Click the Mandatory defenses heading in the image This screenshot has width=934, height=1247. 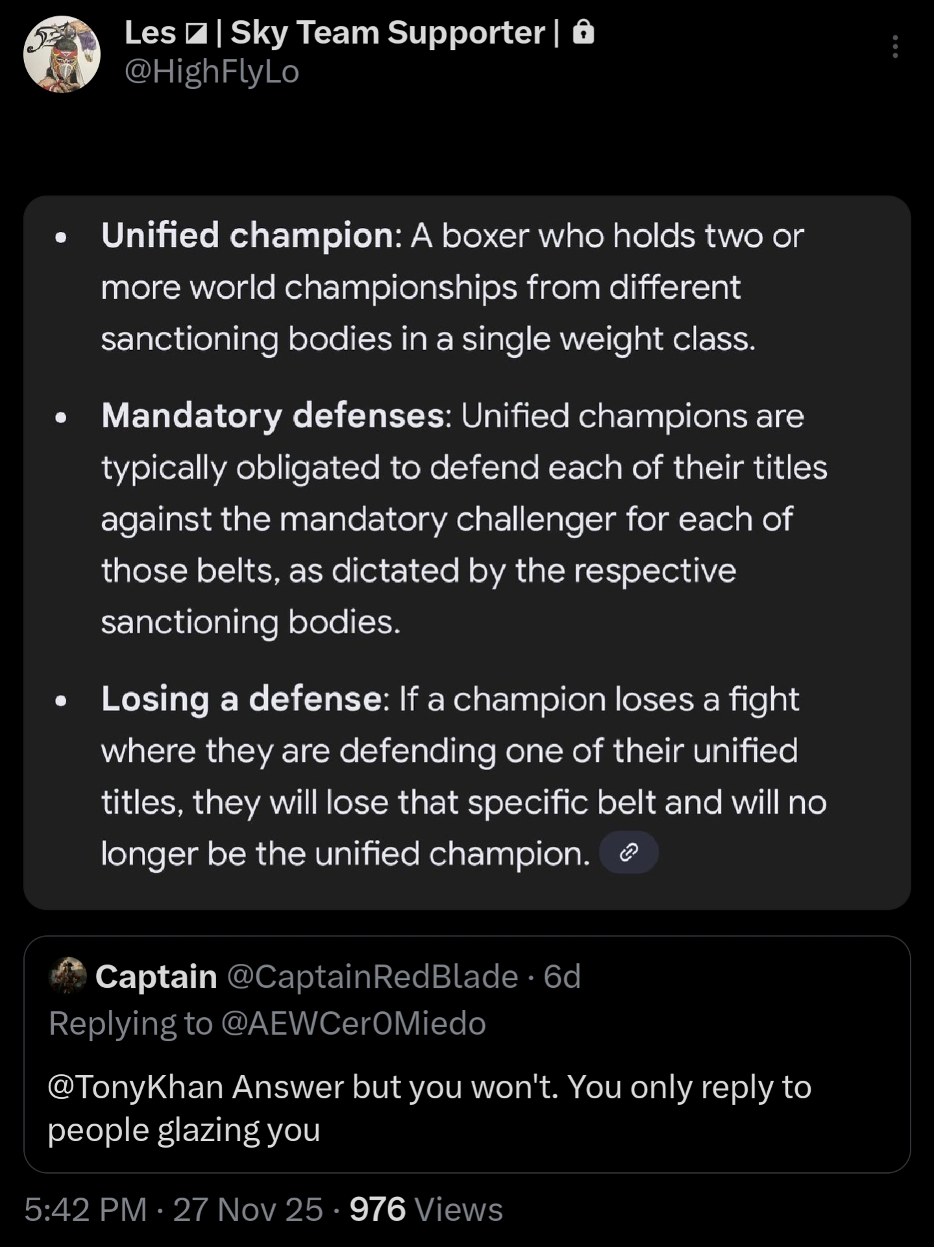(x=273, y=416)
